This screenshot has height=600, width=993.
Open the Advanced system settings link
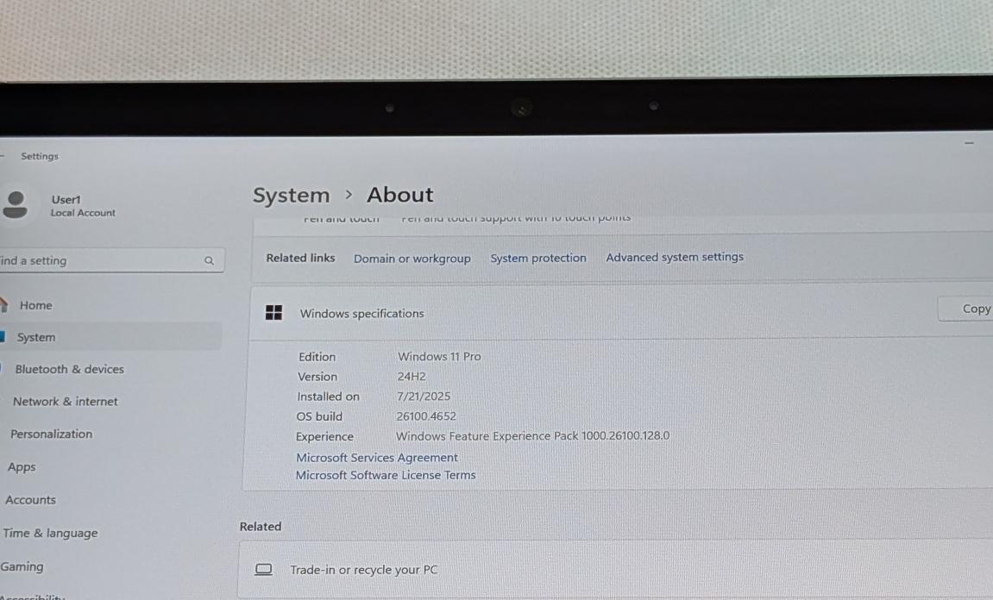[x=674, y=257]
